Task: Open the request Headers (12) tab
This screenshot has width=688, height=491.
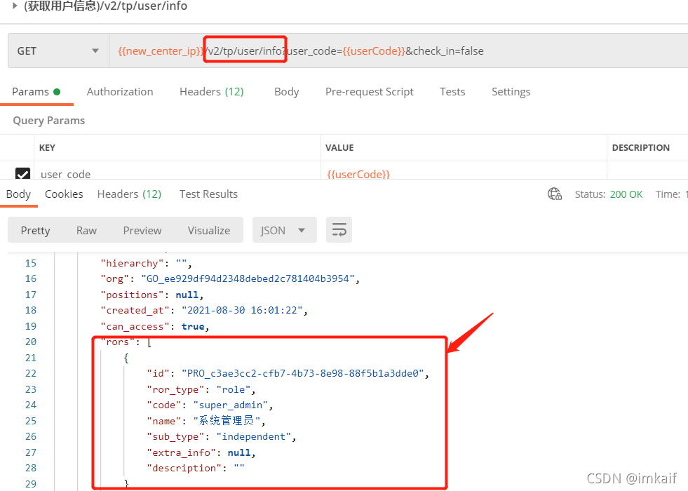Action: tap(212, 92)
